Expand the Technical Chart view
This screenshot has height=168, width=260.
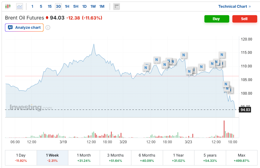[235, 6]
